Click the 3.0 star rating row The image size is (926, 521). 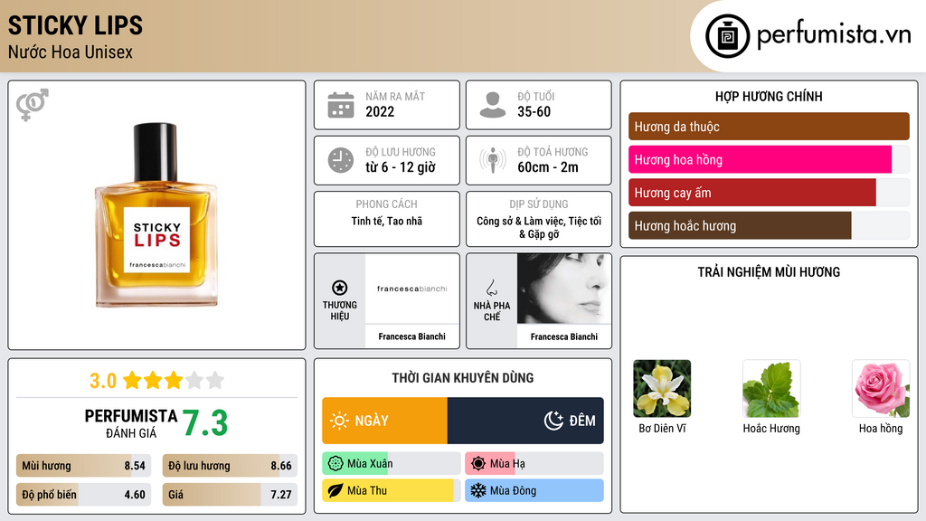click(156, 381)
